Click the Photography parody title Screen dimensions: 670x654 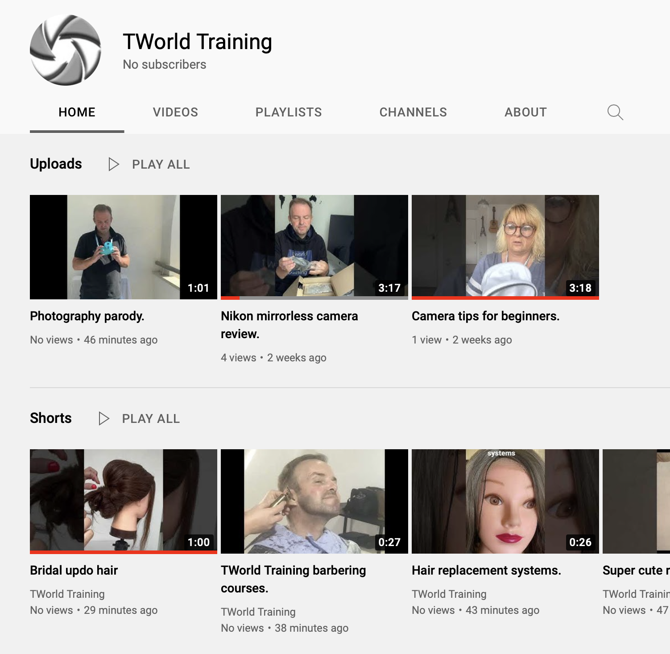click(x=87, y=316)
